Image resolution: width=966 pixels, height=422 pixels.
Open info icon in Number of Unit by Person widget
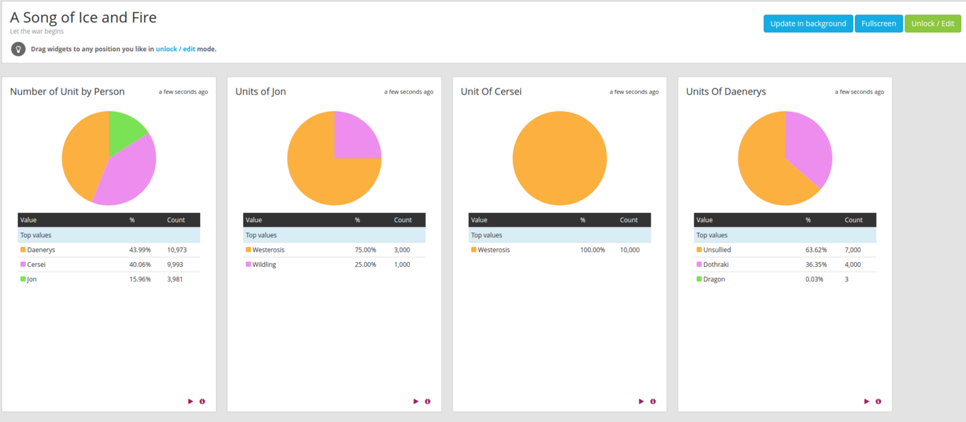202,401
